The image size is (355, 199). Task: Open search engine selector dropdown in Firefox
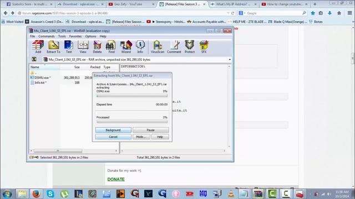[x=242, y=13]
